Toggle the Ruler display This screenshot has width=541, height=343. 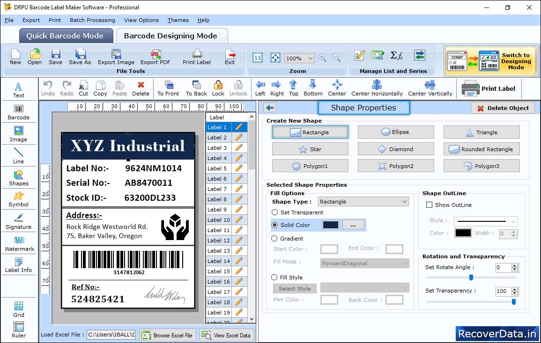click(19, 330)
